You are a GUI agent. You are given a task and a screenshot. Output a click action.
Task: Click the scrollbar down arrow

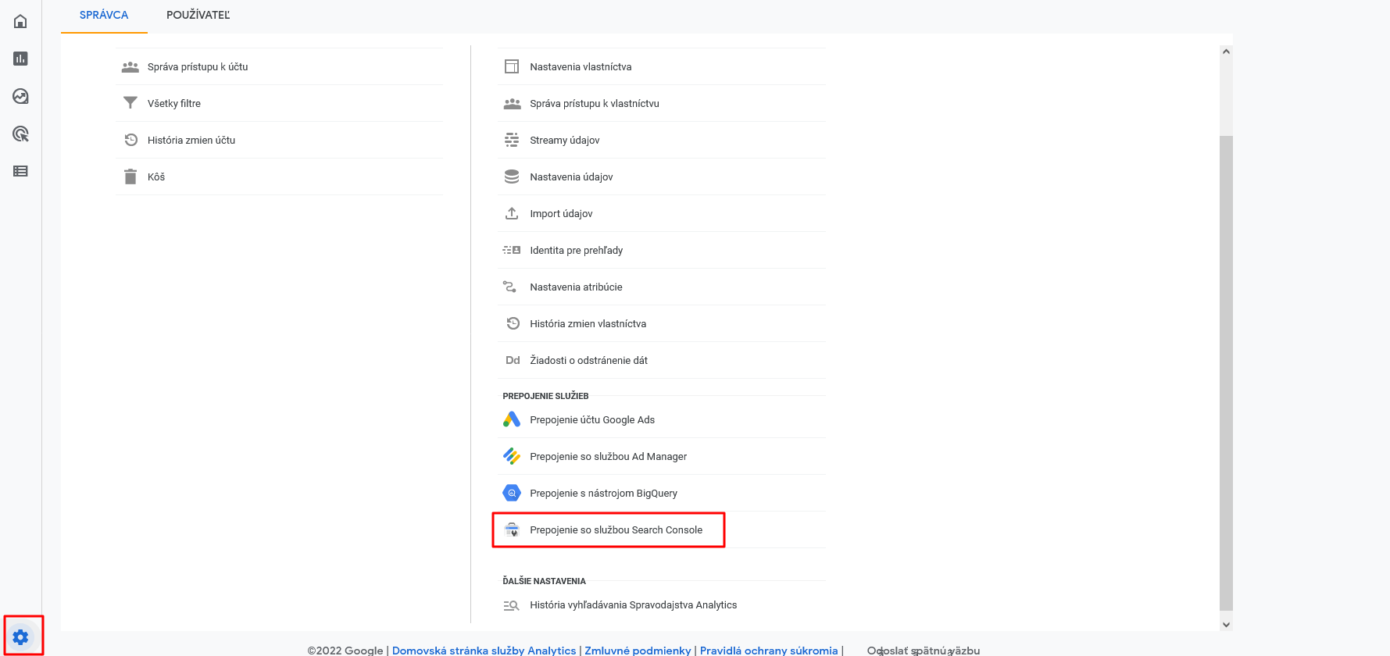[x=1226, y=624]
